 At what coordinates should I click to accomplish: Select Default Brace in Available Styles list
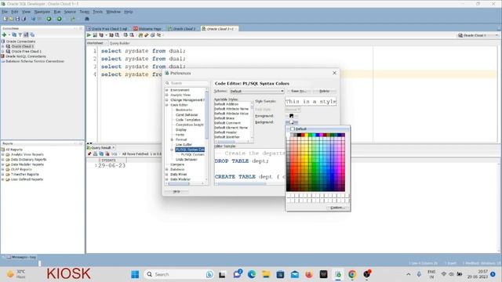point(224,118)
